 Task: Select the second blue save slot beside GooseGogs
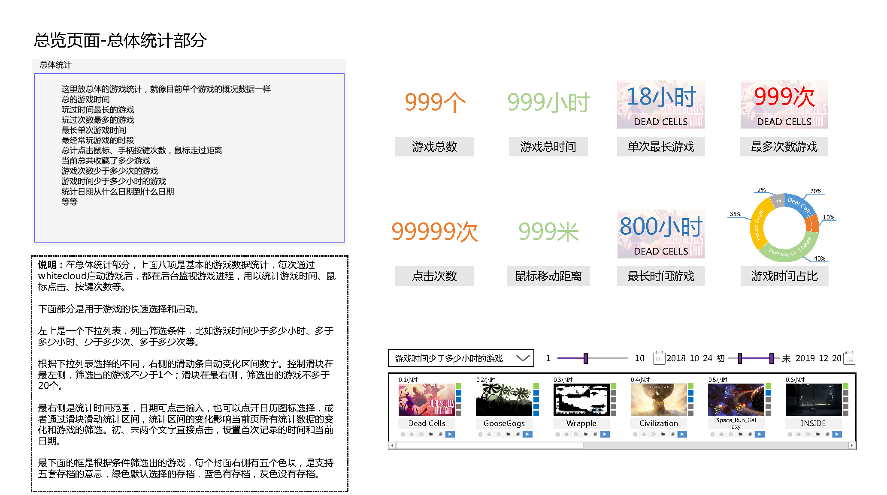pyautogui.click(x=536, y=399)
